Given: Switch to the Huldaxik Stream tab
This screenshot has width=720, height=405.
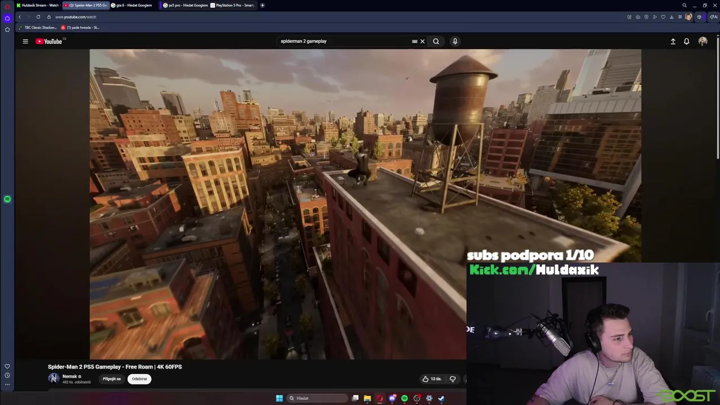Looking at the screenshot, I should (38, 5).
